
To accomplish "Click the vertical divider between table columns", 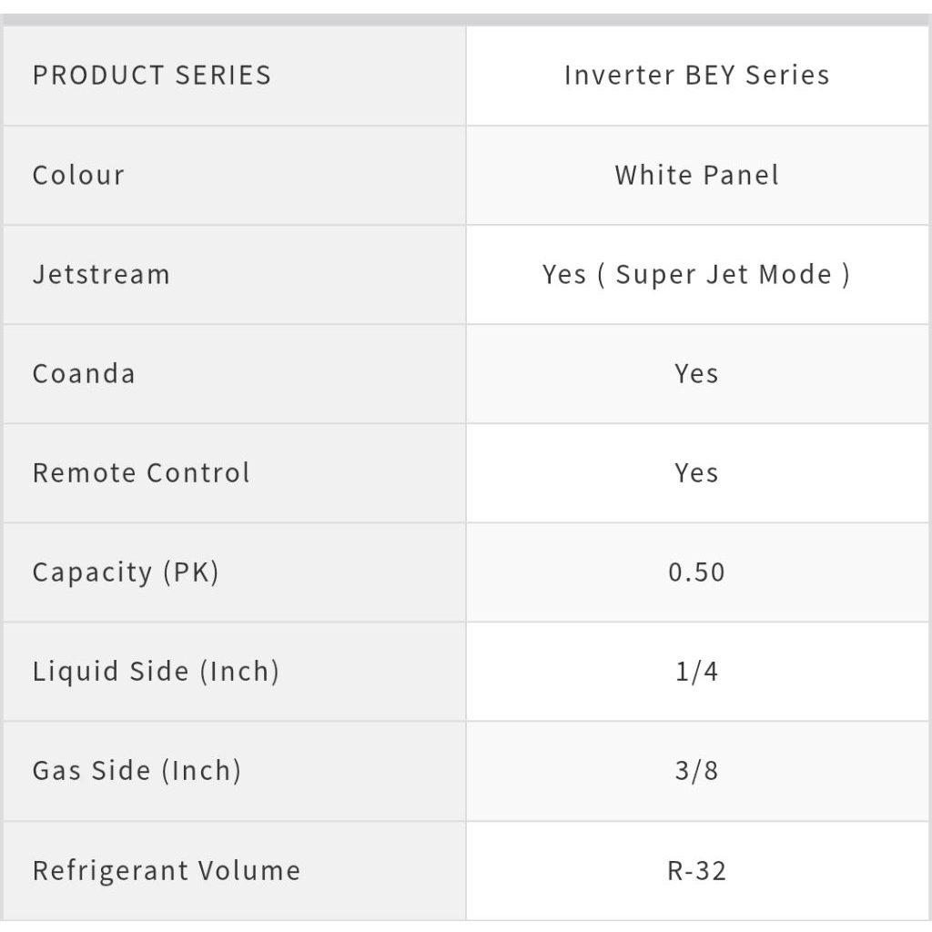I will click(x=466, y=473).
